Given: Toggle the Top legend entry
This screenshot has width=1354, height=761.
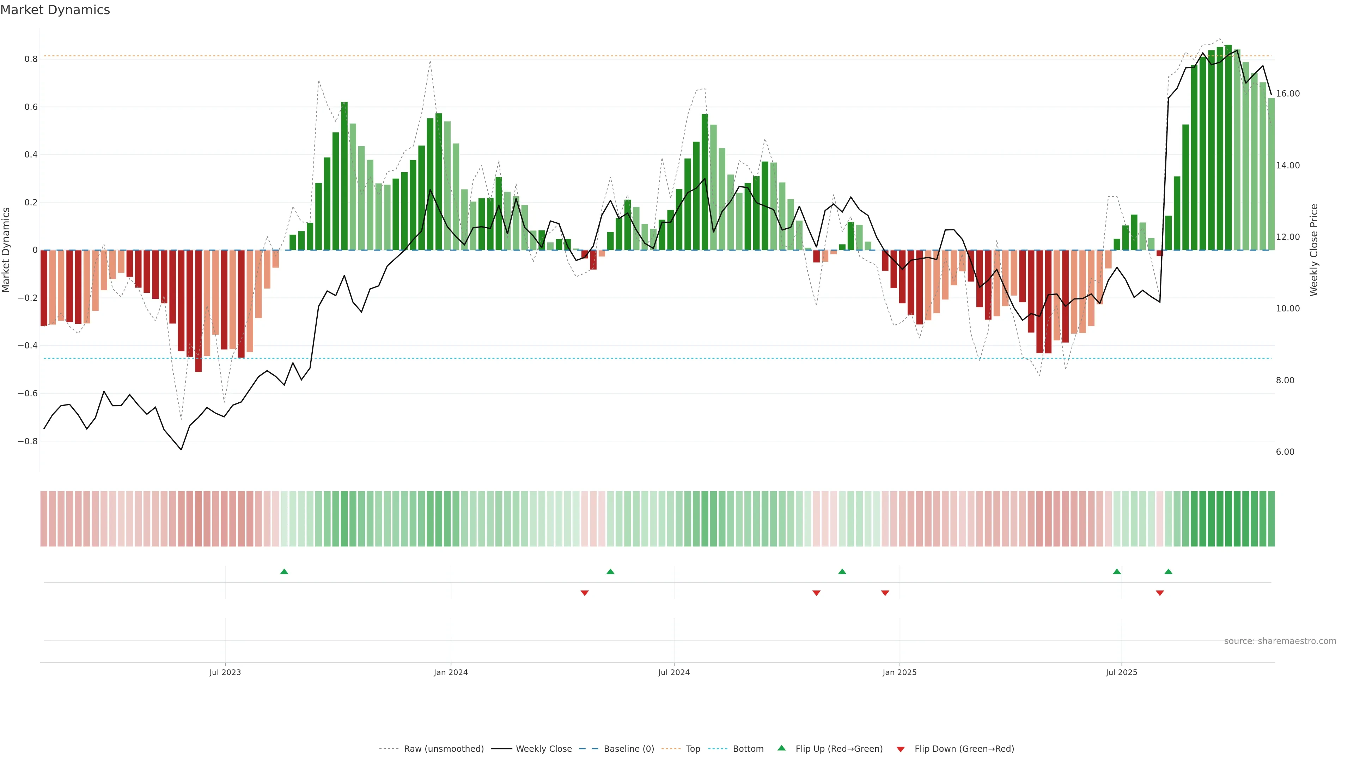Looking at the screenshot, I should pos(693,749).
